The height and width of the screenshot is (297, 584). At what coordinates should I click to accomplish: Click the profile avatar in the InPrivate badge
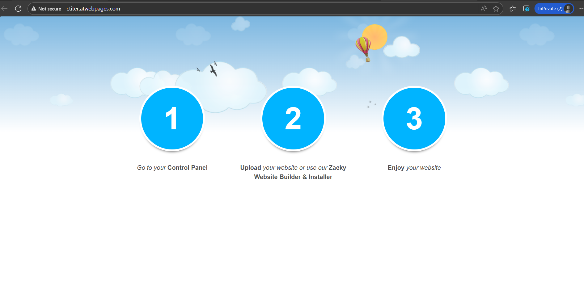568,9
